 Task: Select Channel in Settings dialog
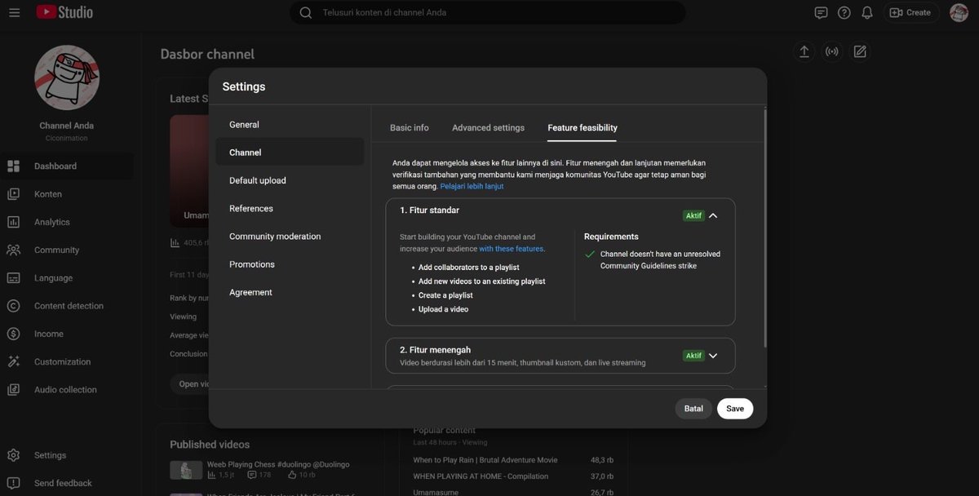tap(290, 153)
